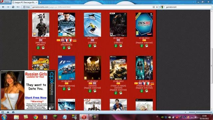The image size is (213, 120).
Task: Close the popup ad with X
Action: [51, 105]
